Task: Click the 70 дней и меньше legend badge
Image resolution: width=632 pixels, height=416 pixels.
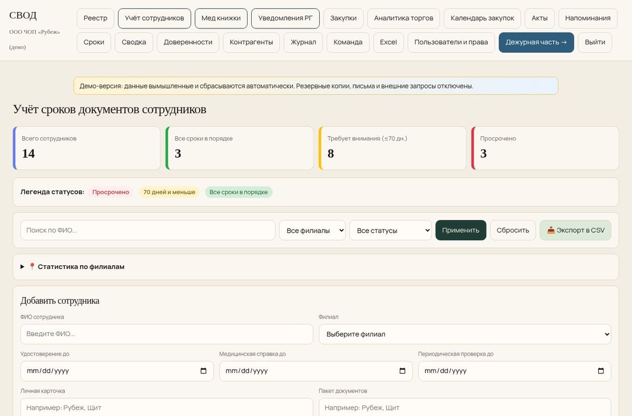Action: [170, 192]
